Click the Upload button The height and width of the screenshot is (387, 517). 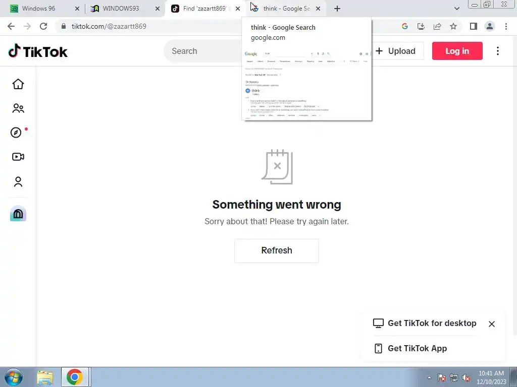(397, 51)
